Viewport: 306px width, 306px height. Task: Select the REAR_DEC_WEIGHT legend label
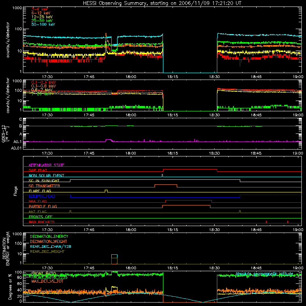[x=47, y=252]
